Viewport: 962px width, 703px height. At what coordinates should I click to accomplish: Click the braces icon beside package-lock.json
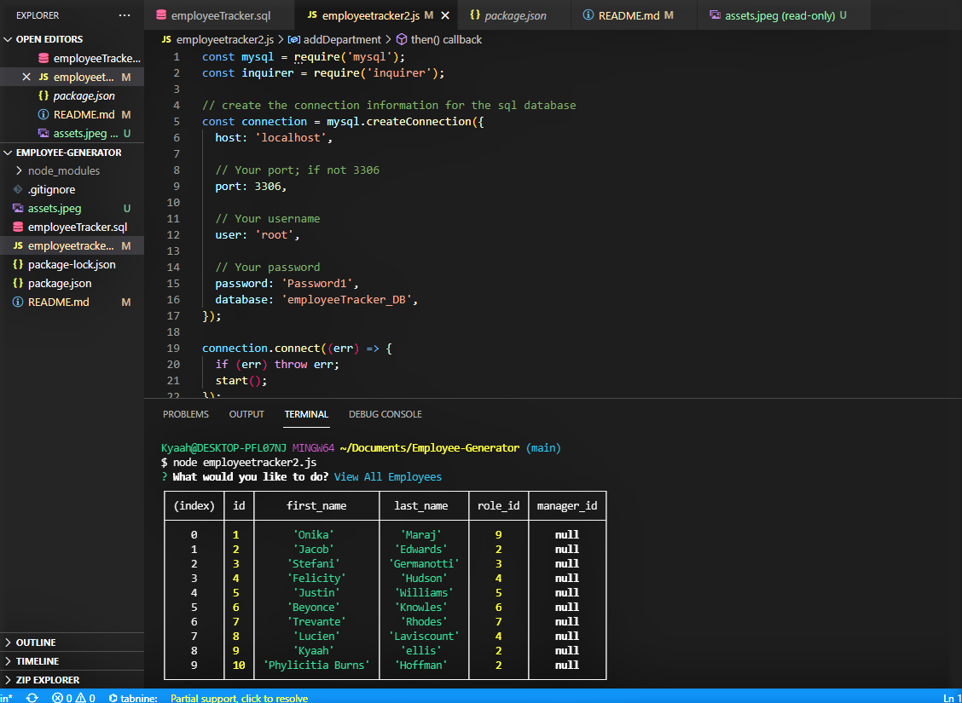click(x=18, y=265)
